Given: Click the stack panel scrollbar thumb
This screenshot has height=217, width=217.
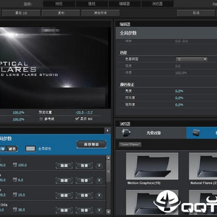Looking at the screenshot, I should pyautogui.click(x=108, y=171).
